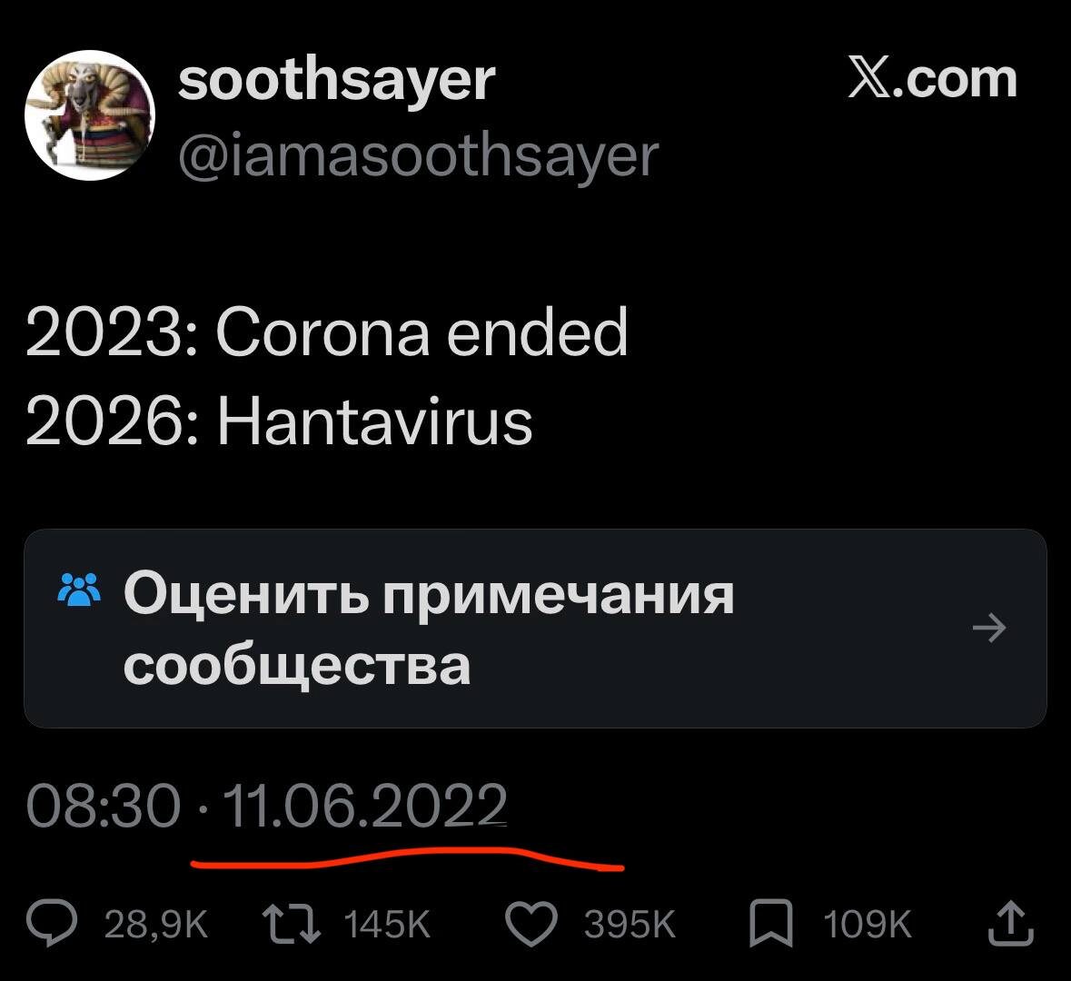The width and height of the screenshot is (1071, 981).
Task: View the 28,9K replies count
Action: (155, 925)
